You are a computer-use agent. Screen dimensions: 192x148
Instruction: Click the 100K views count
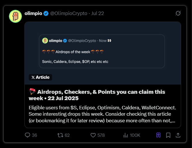pos(135,135)
